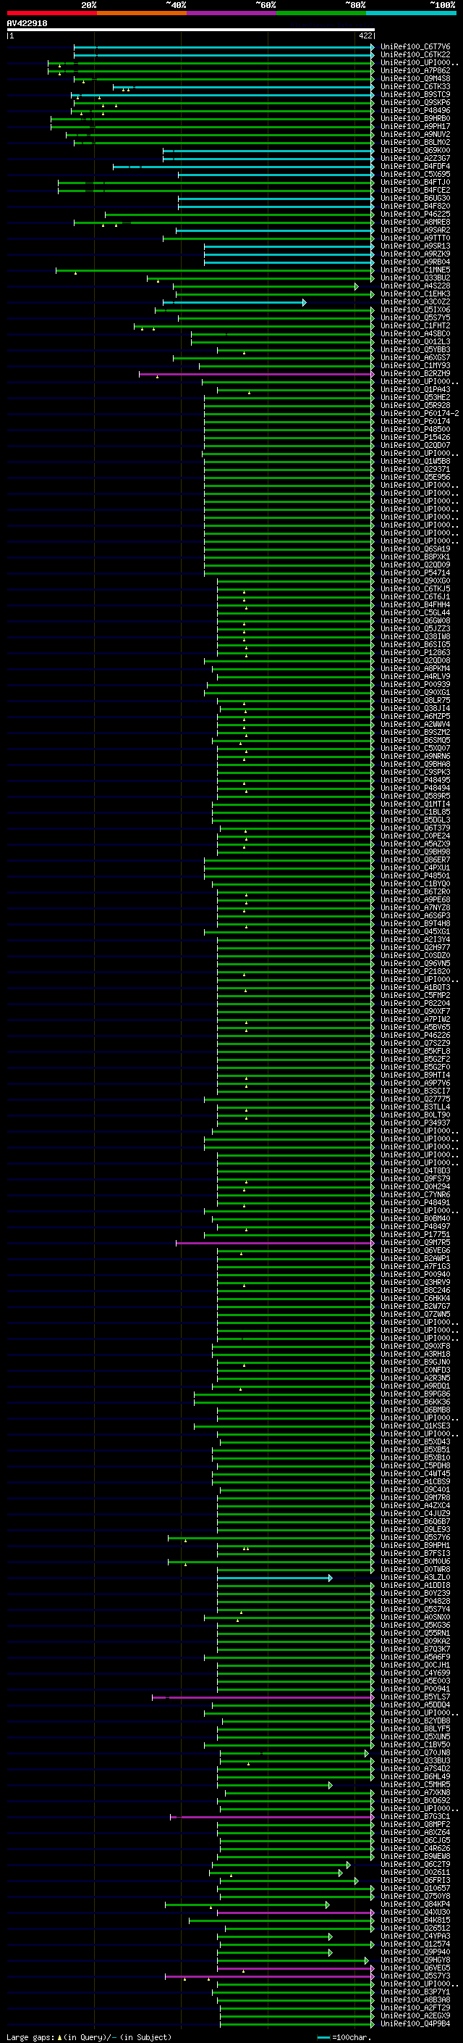
Task: Select hit label UniRef100_B3P7Y1
Action: [x=415, y=1992]
